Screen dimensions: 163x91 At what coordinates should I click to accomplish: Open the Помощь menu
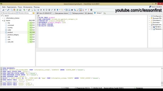36,7
